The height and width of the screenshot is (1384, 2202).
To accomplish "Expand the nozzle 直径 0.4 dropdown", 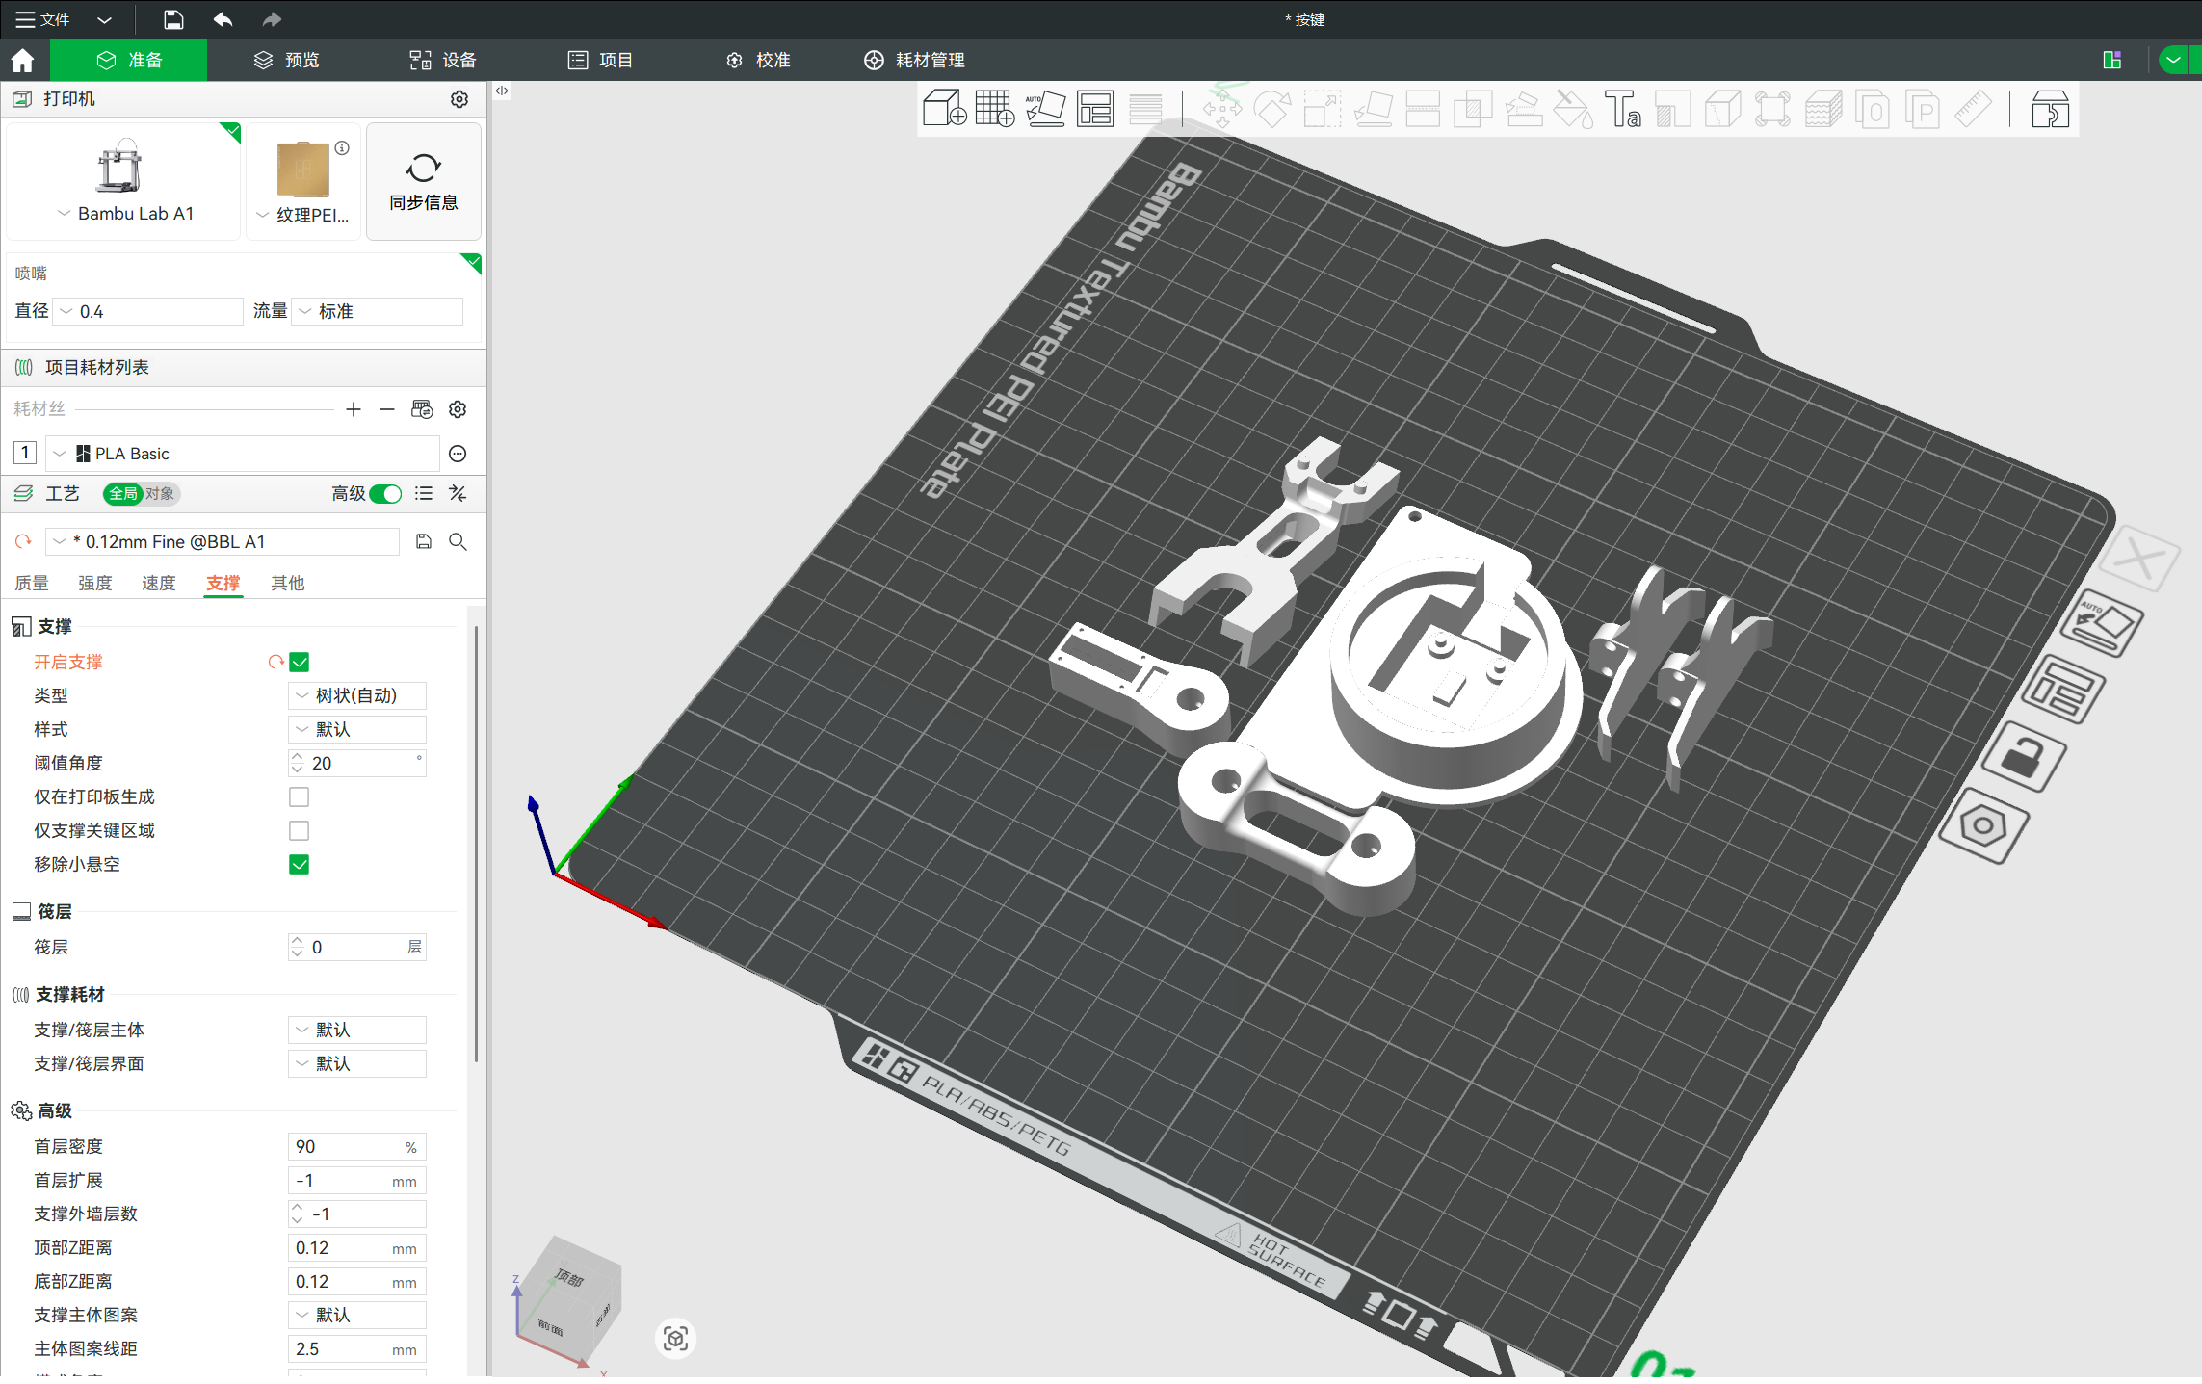I will [x=148, y=312].
